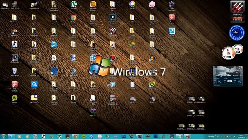
Task: Open the Picasa desktop shortcut
Action: (x=133, y=5)
